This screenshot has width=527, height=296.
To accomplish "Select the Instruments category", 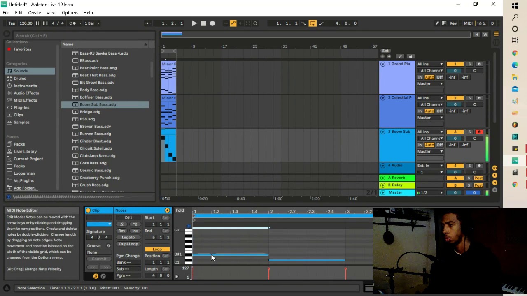I will (x=25, y=86).
